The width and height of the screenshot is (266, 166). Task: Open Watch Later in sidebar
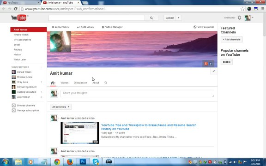point(20,59)
